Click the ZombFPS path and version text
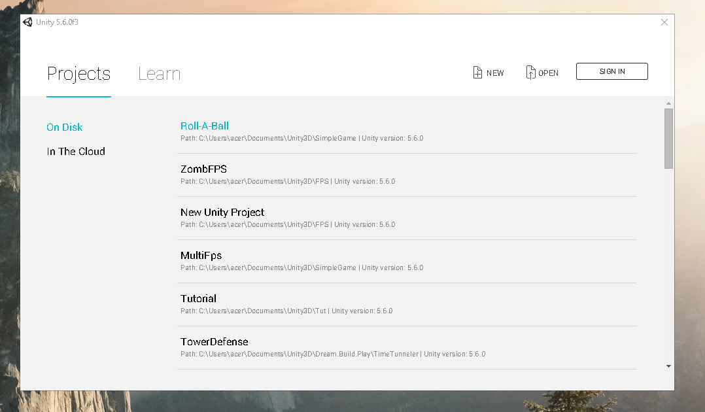Screen dimensions: 705x412 (288, 181)
